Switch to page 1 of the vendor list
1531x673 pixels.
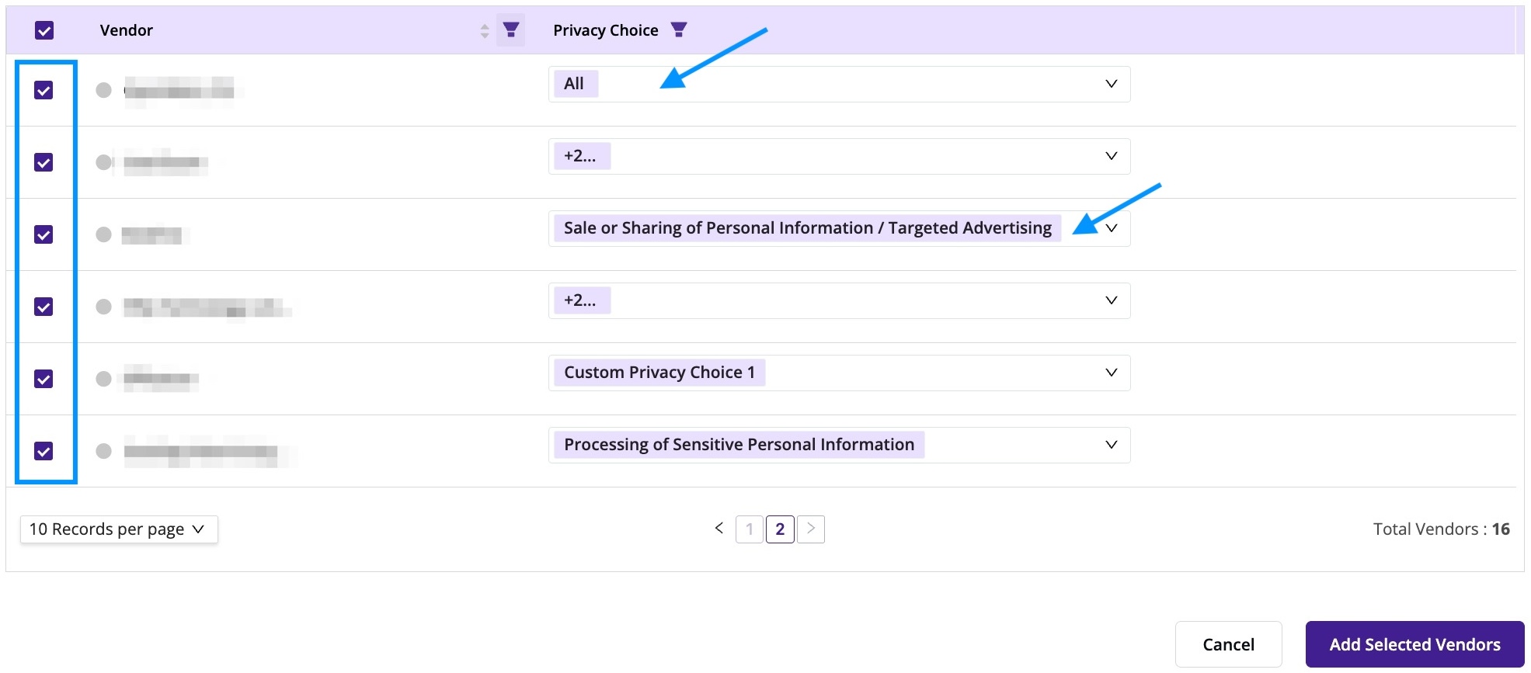[750, 529]
